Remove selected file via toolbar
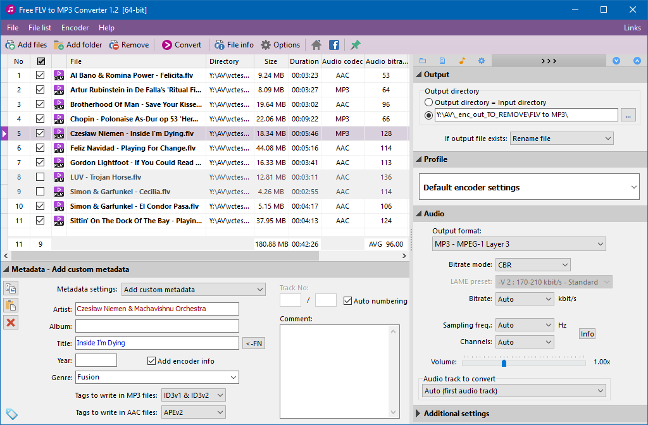Viewport: 648px width, 425px height. [x=128, y=45]
